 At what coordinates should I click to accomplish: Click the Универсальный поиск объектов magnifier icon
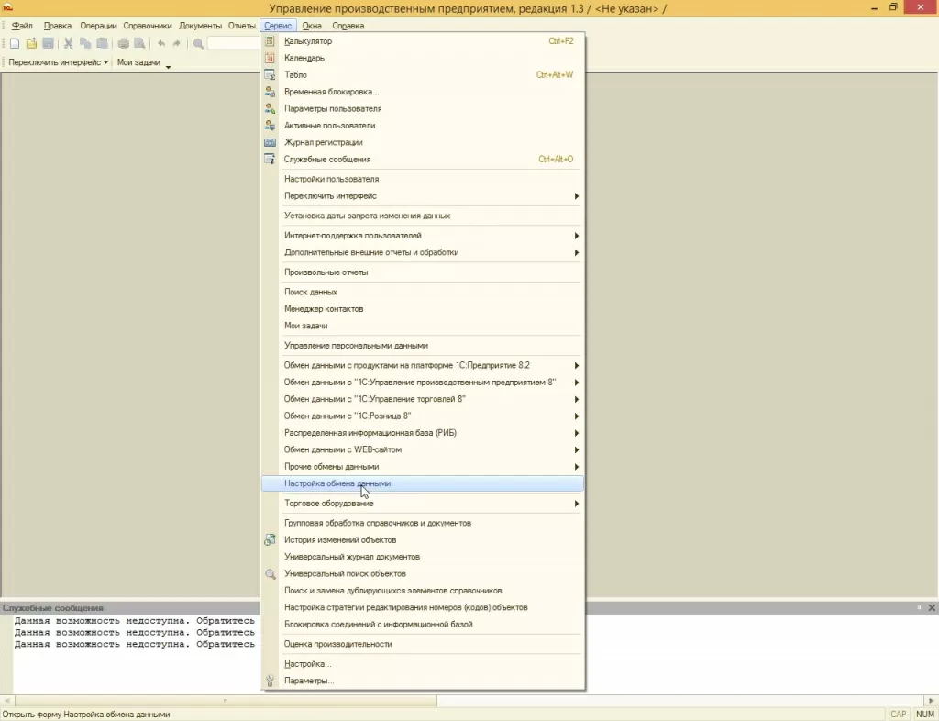click(x=270, y=574)
